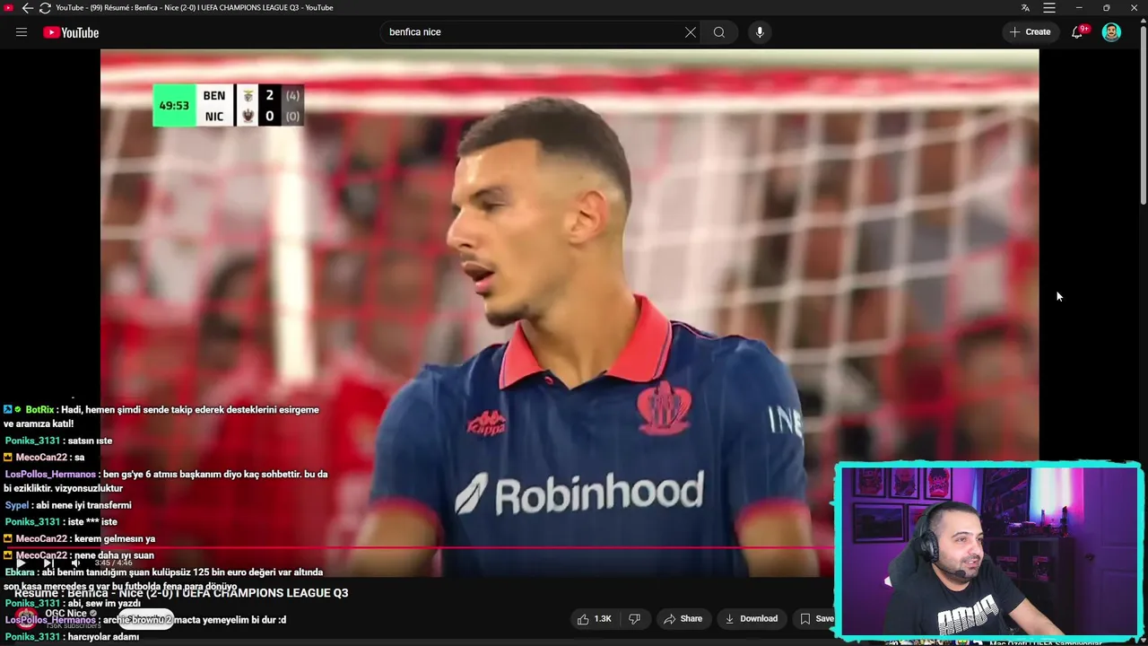Share the video

coord(683,618)
